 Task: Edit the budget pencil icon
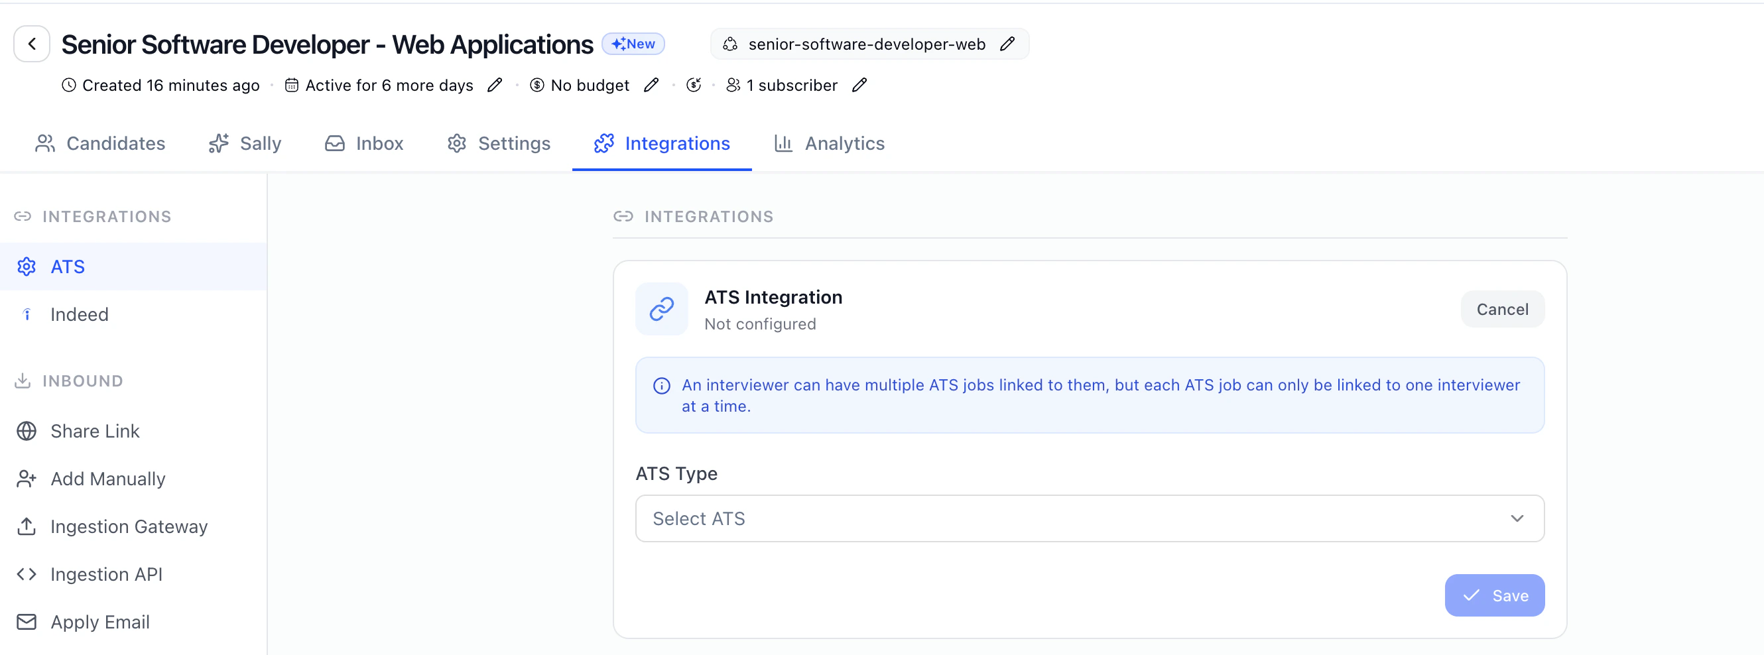tap(651, 85)
